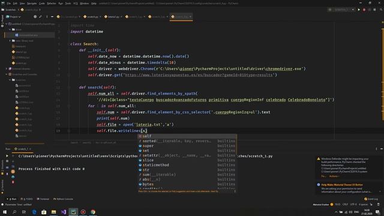384x216 pixels.
Task: Open Visual Studio from taskbar
Action: point(64,212)
